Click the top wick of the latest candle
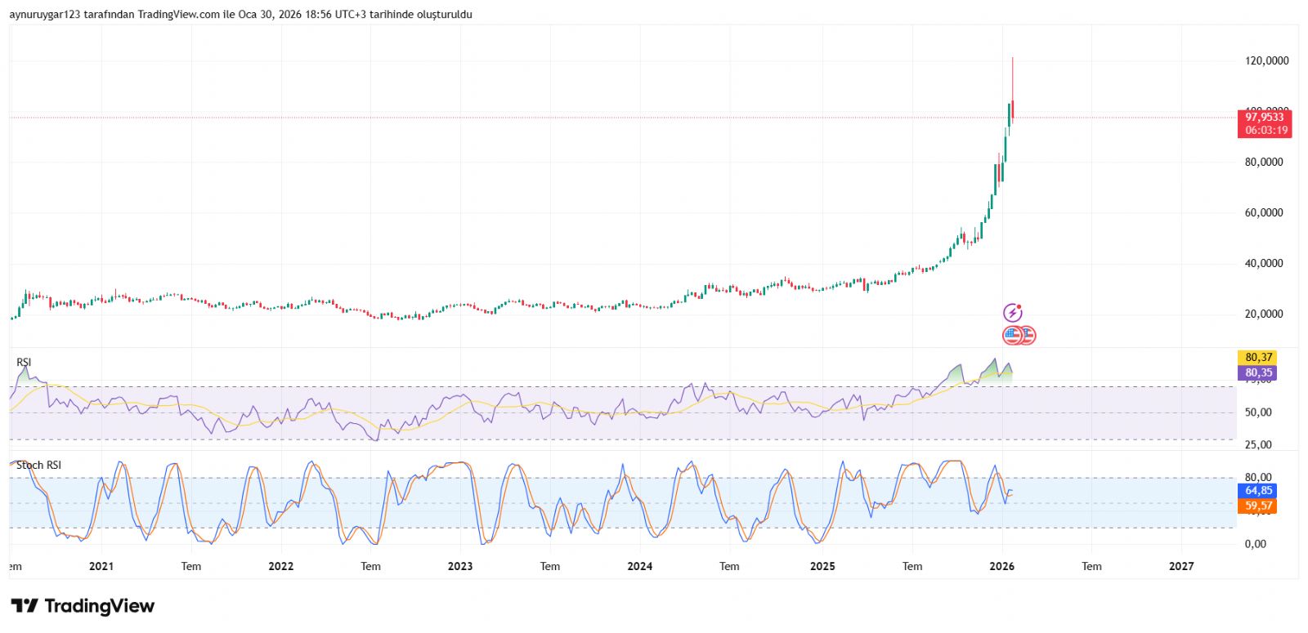The width and height of the screenshot is (1308, 633). (1012, 74)
